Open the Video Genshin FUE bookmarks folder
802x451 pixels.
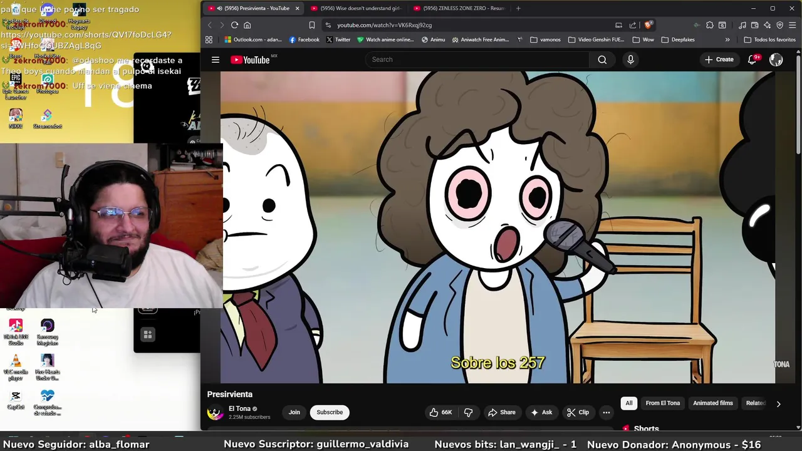pyautogui.click(x=596, y=39)
